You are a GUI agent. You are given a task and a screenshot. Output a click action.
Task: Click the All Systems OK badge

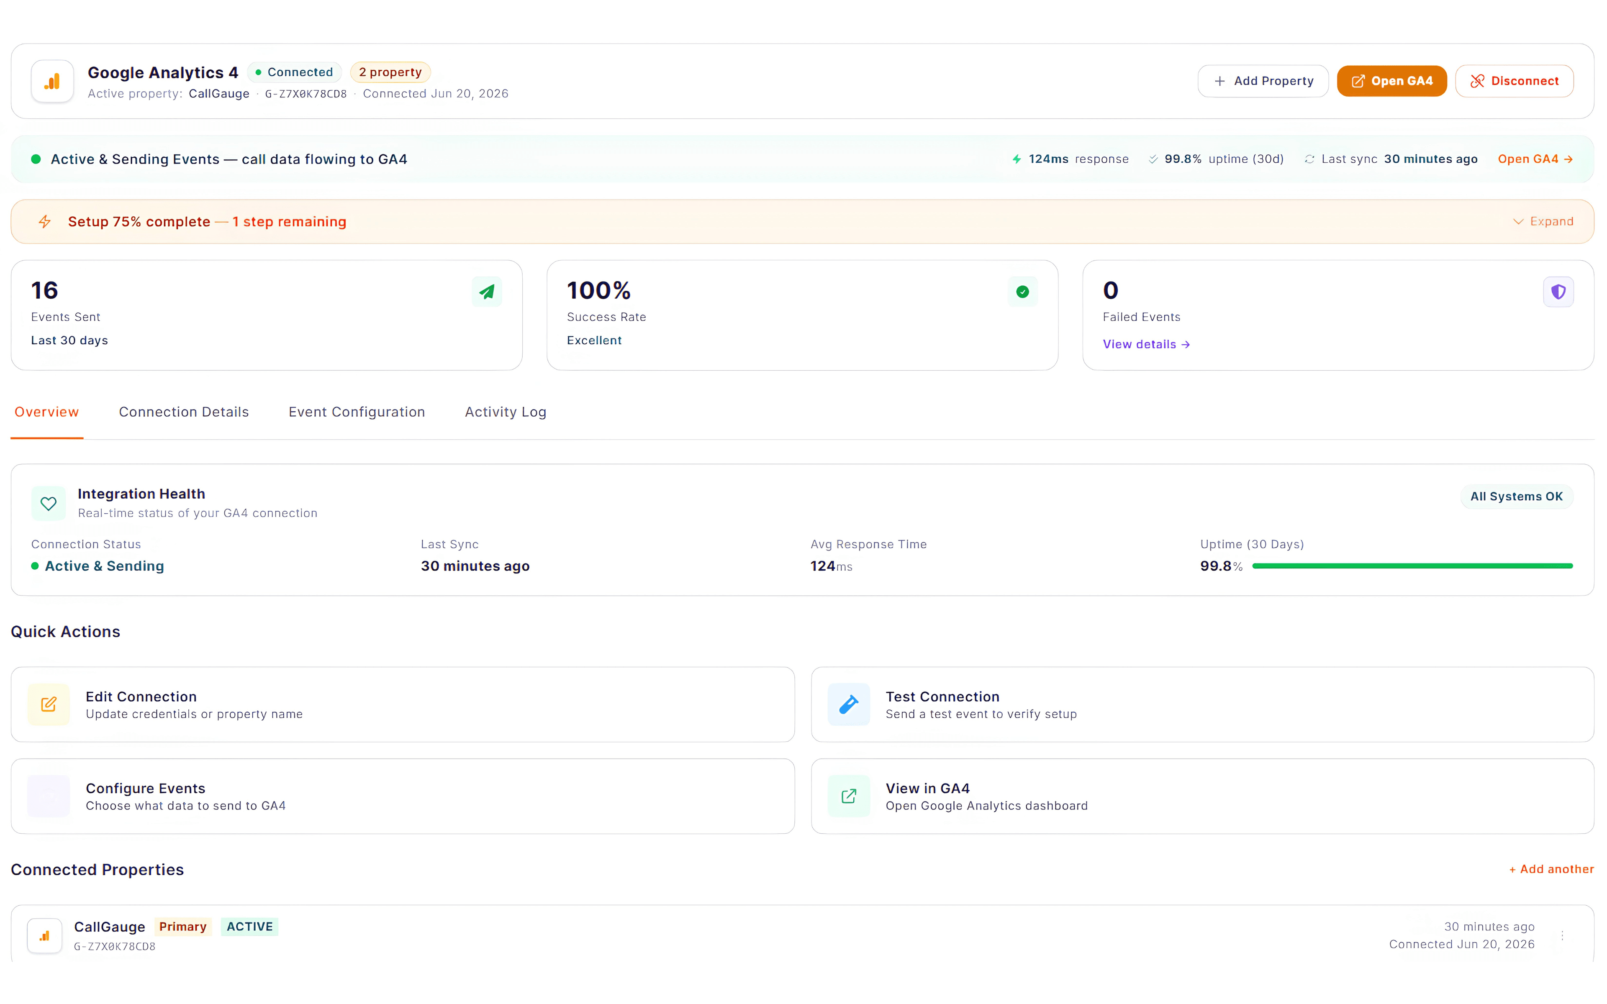[1516, 497]
